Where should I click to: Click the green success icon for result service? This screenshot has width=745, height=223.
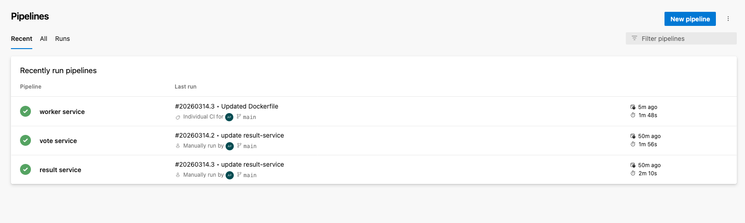25,169
